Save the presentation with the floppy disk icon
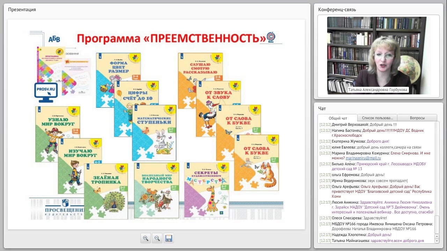 (169, 238)
